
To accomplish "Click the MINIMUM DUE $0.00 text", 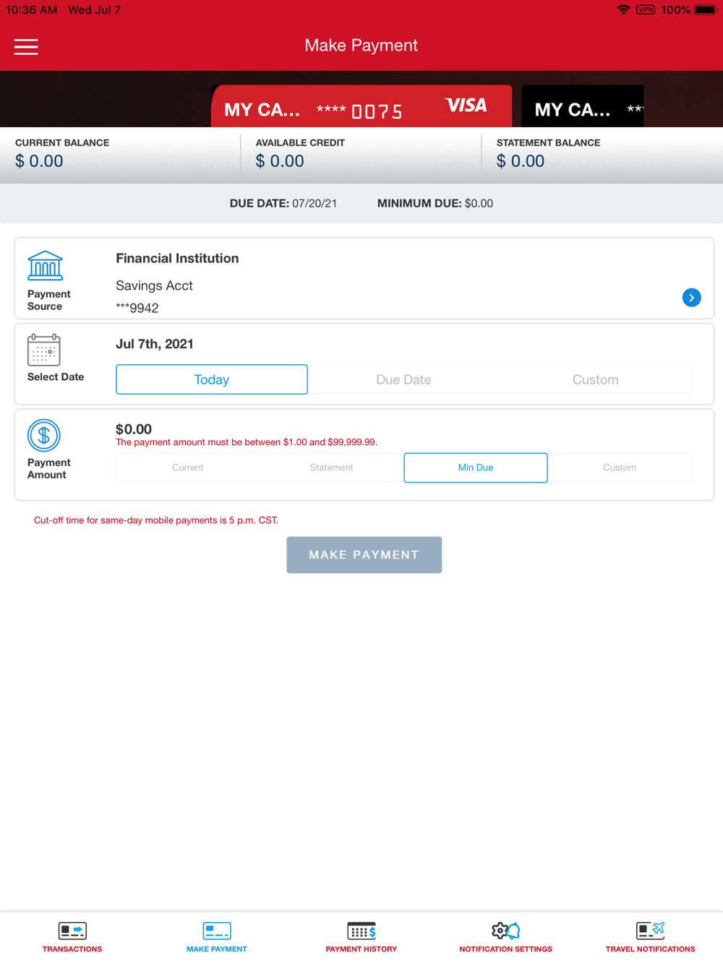I will 435,204.
